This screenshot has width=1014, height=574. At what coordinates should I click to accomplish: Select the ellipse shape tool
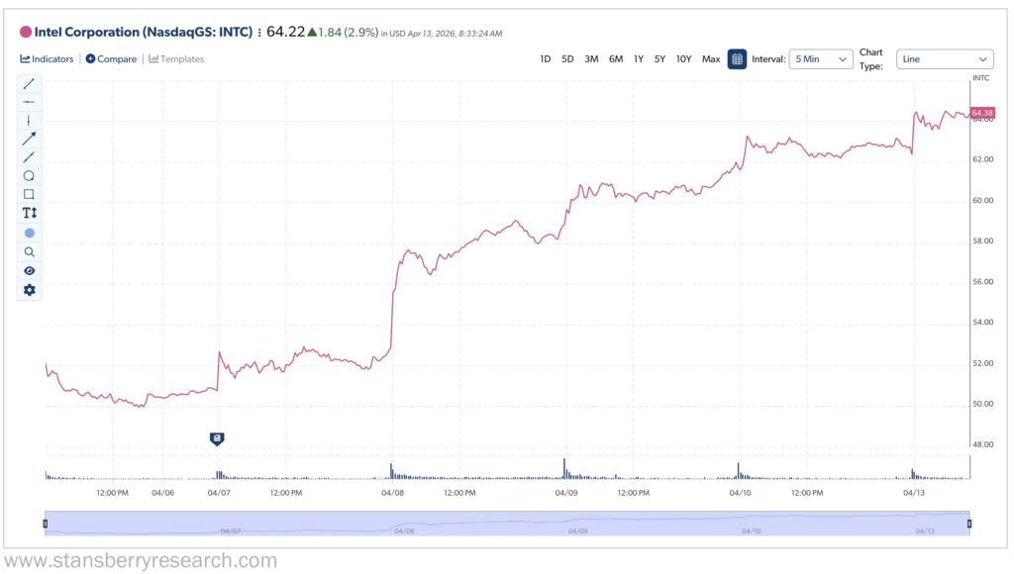coord(29,176)
